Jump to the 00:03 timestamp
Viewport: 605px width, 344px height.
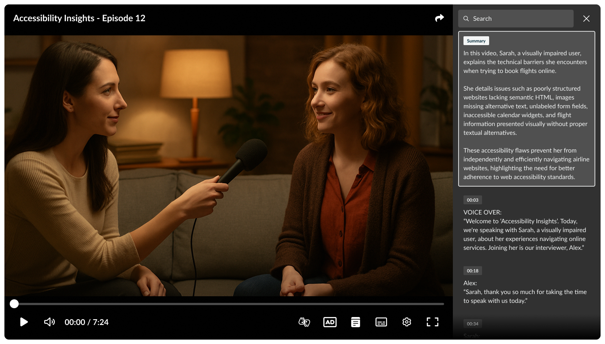(x=472, y=200)
